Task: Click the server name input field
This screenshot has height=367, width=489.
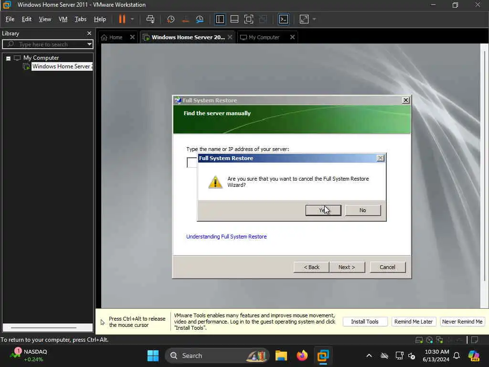Action: click(x=192, y=162)
